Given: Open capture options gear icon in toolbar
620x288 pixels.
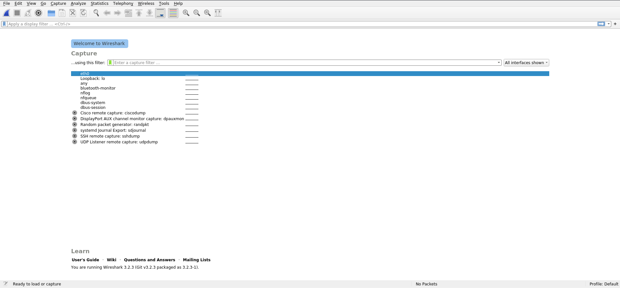Looking at the screenshot, I should click(38, 13).
